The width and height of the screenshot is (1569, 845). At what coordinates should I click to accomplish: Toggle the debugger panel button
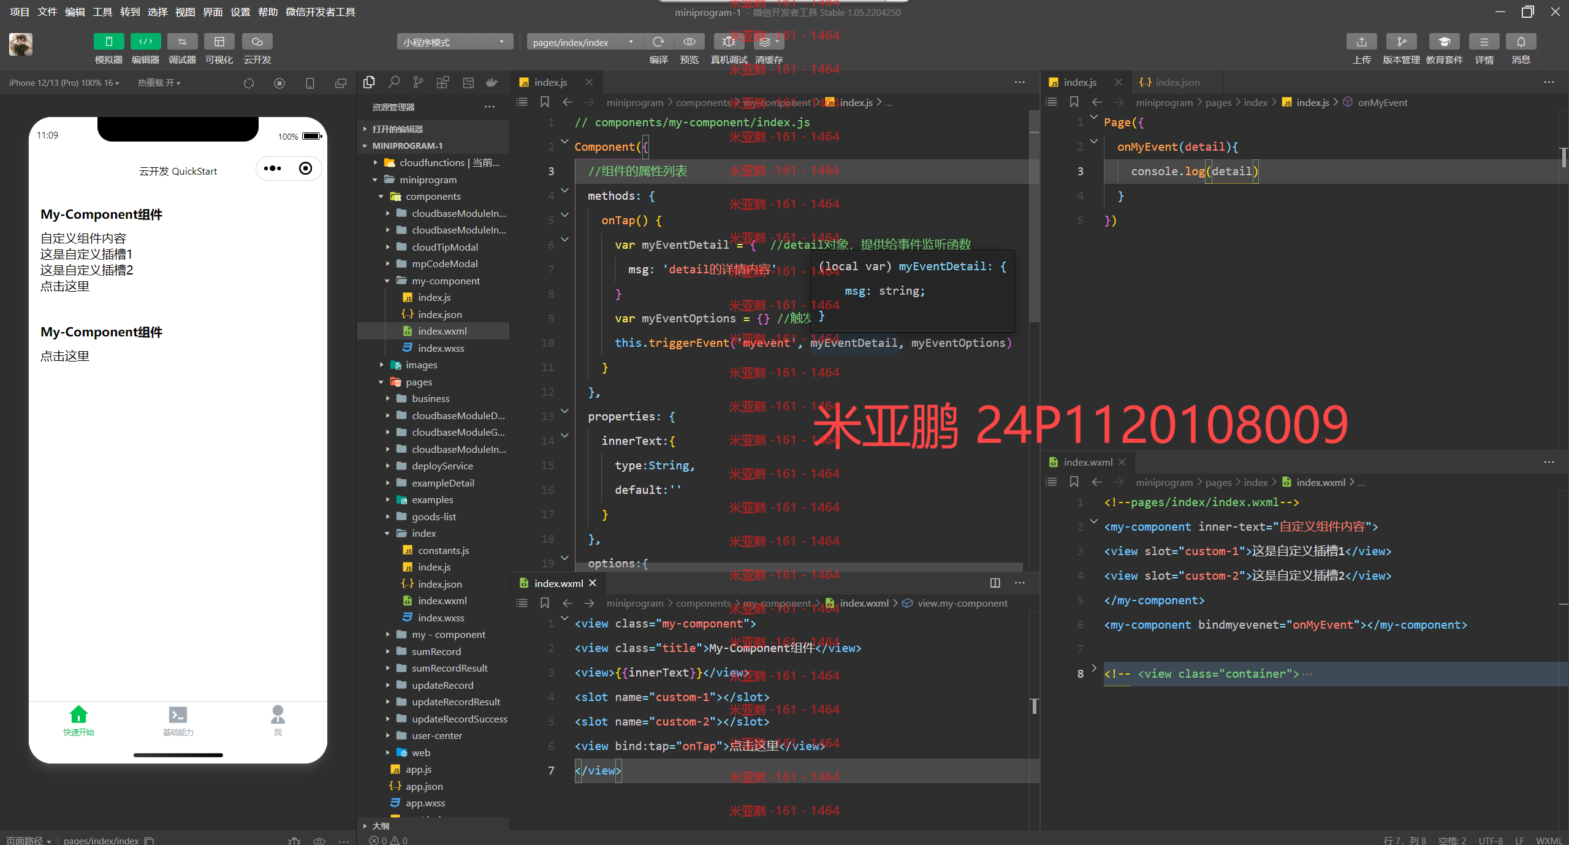182,42
